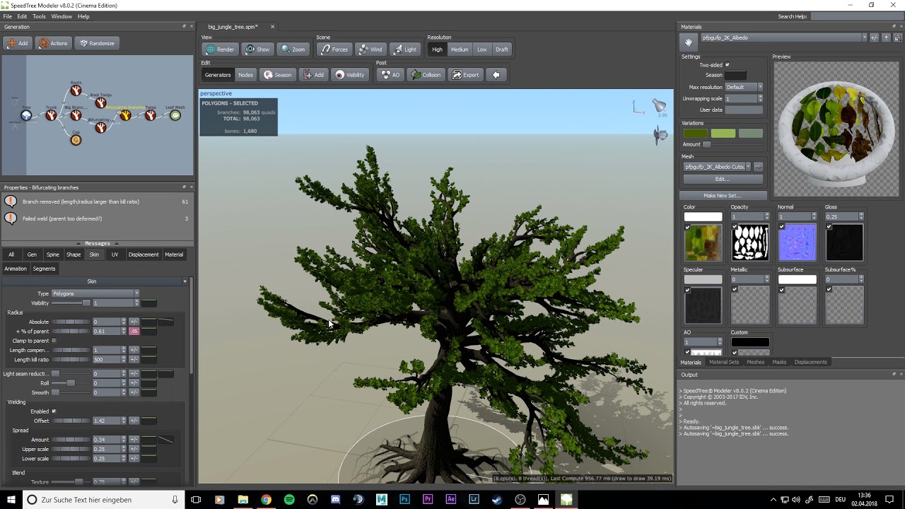
Task: Open the Skin properties tab
Action: 94,255
